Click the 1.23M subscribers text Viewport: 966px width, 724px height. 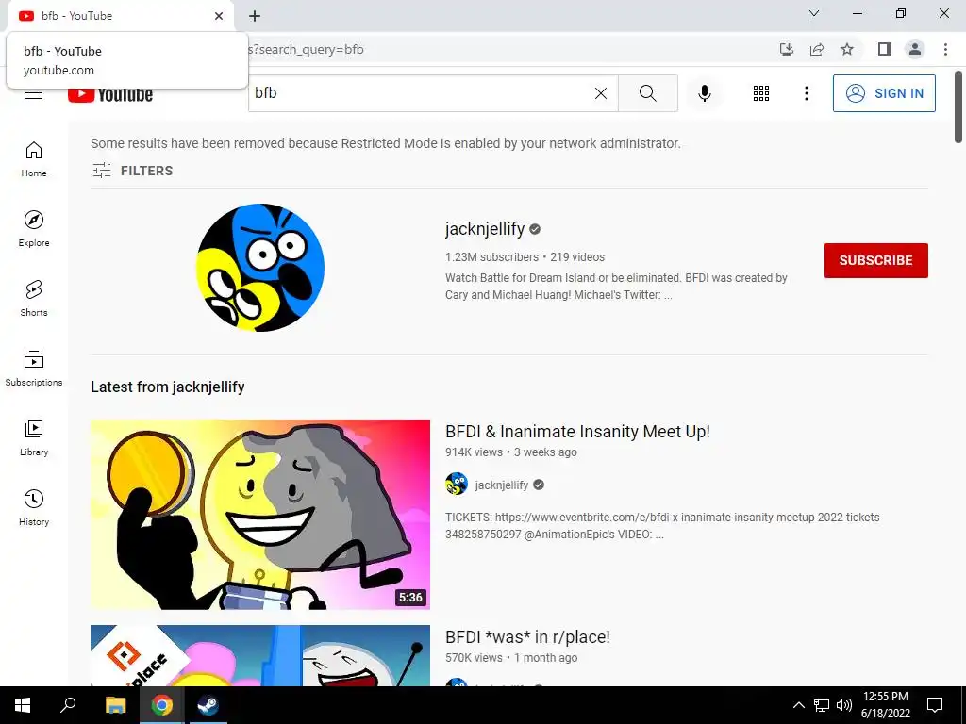click(491, 256)
